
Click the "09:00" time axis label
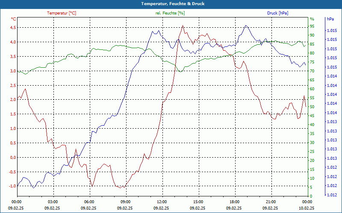[126, 201]
